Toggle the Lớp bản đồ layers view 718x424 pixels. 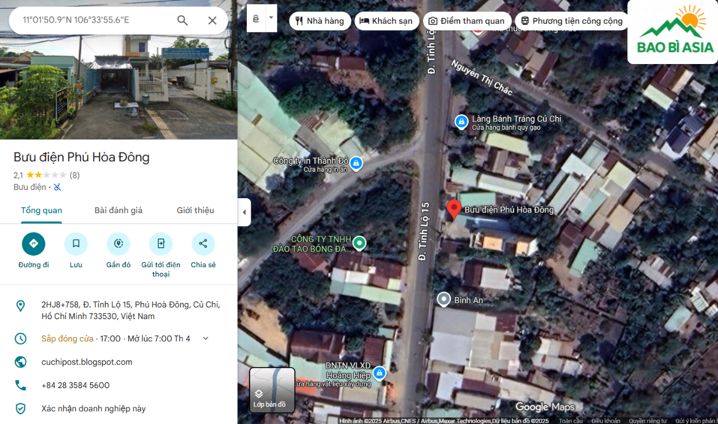click(272, 390)
